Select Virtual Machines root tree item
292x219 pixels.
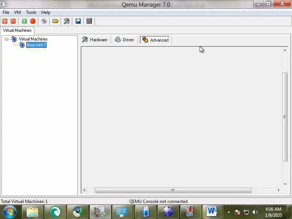pyautogui.click(x=33, y=39)
